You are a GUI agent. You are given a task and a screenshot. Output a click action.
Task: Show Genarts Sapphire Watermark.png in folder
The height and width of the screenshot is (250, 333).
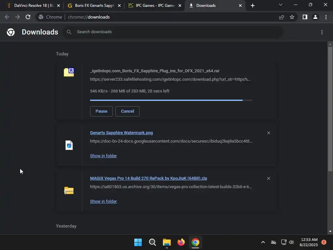click(x=103, y=156)
